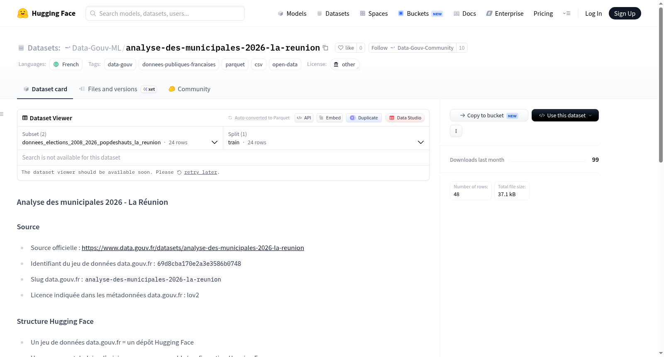Like this dataset using the heart button
The height and width of the screenshot is (357, 664).
(346, 48)
